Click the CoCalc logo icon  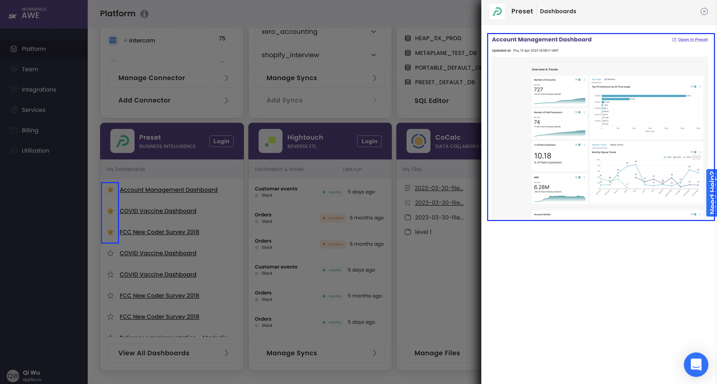(418, 141)
